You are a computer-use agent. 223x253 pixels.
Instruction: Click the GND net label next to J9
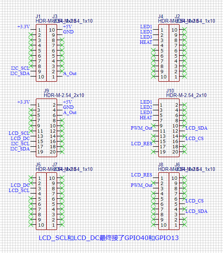tap(68, 107)
